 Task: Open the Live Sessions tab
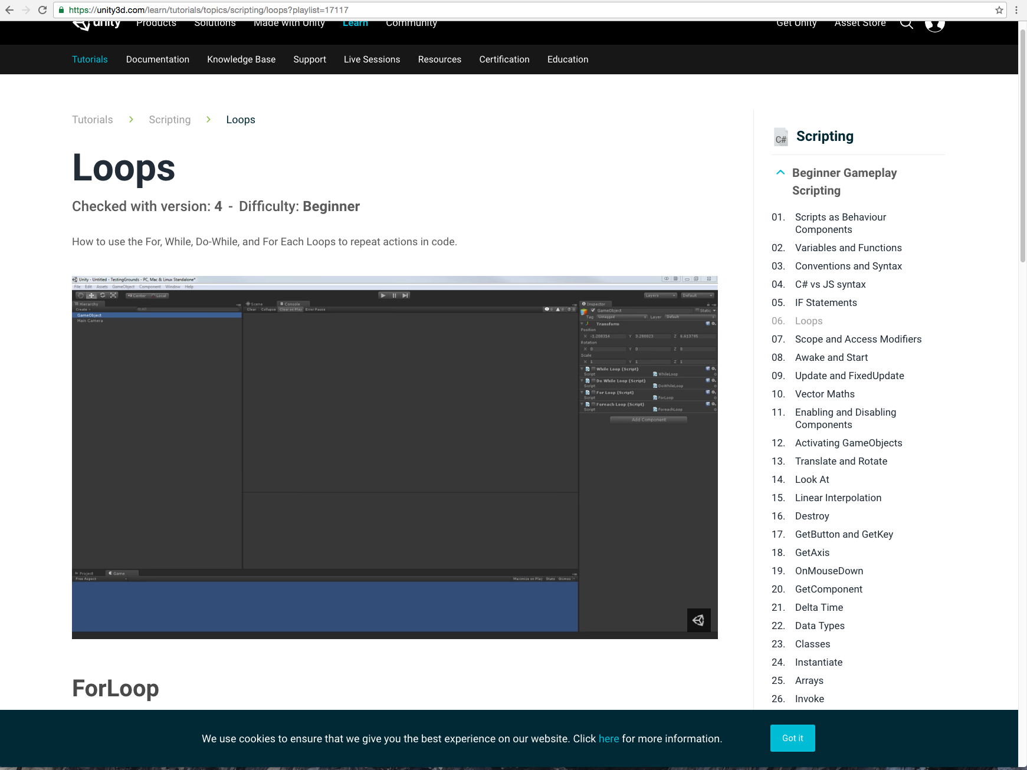pos(372,60)
